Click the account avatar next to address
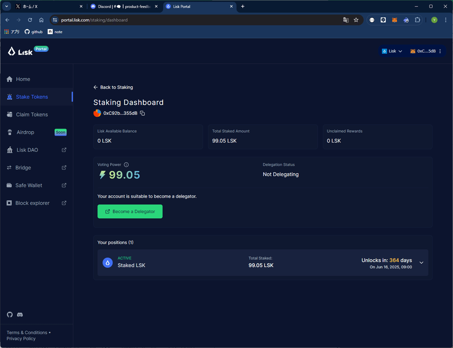 click(97, 113)
